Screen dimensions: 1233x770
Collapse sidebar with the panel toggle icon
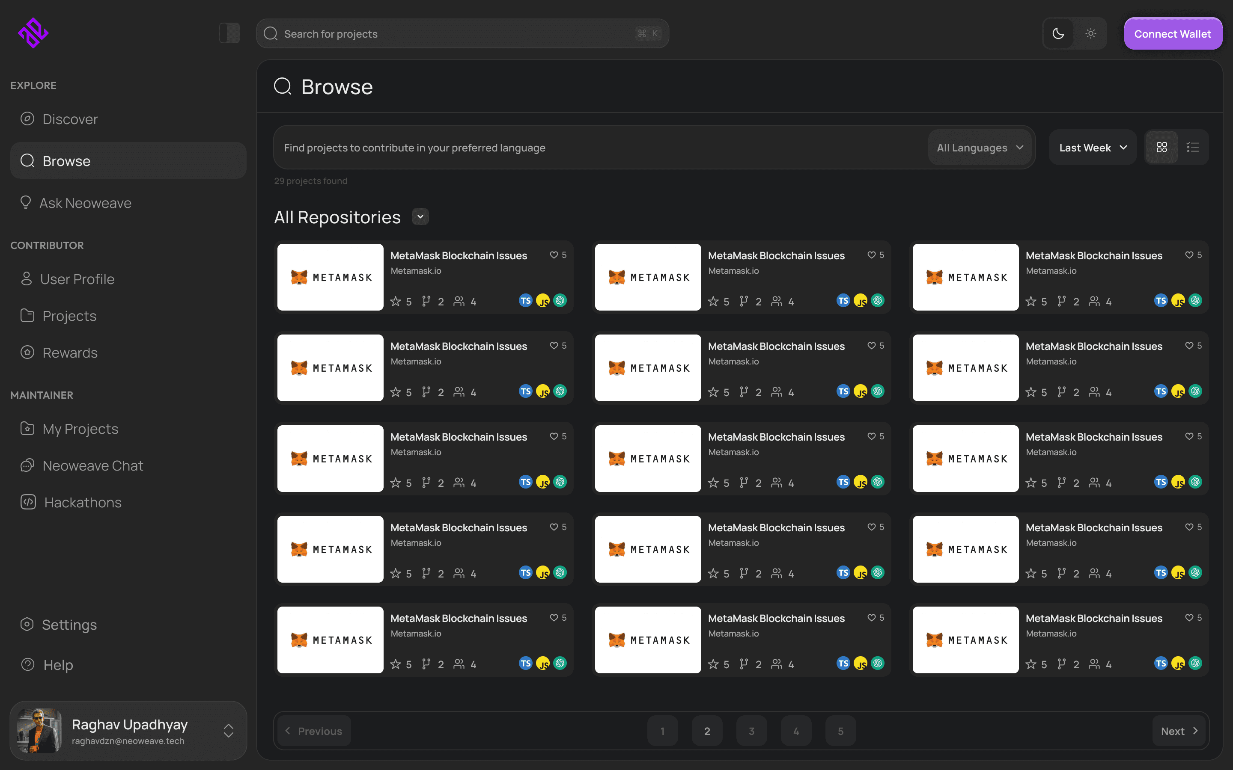229,33
